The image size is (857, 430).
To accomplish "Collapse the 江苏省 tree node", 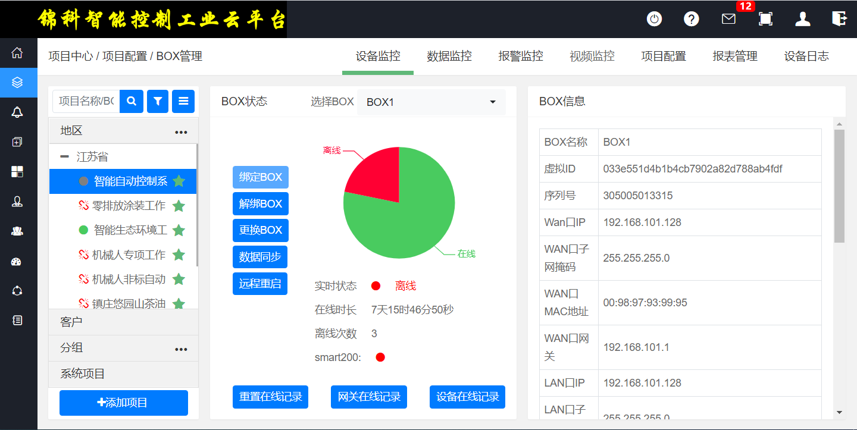I will [x=64, y=156].
